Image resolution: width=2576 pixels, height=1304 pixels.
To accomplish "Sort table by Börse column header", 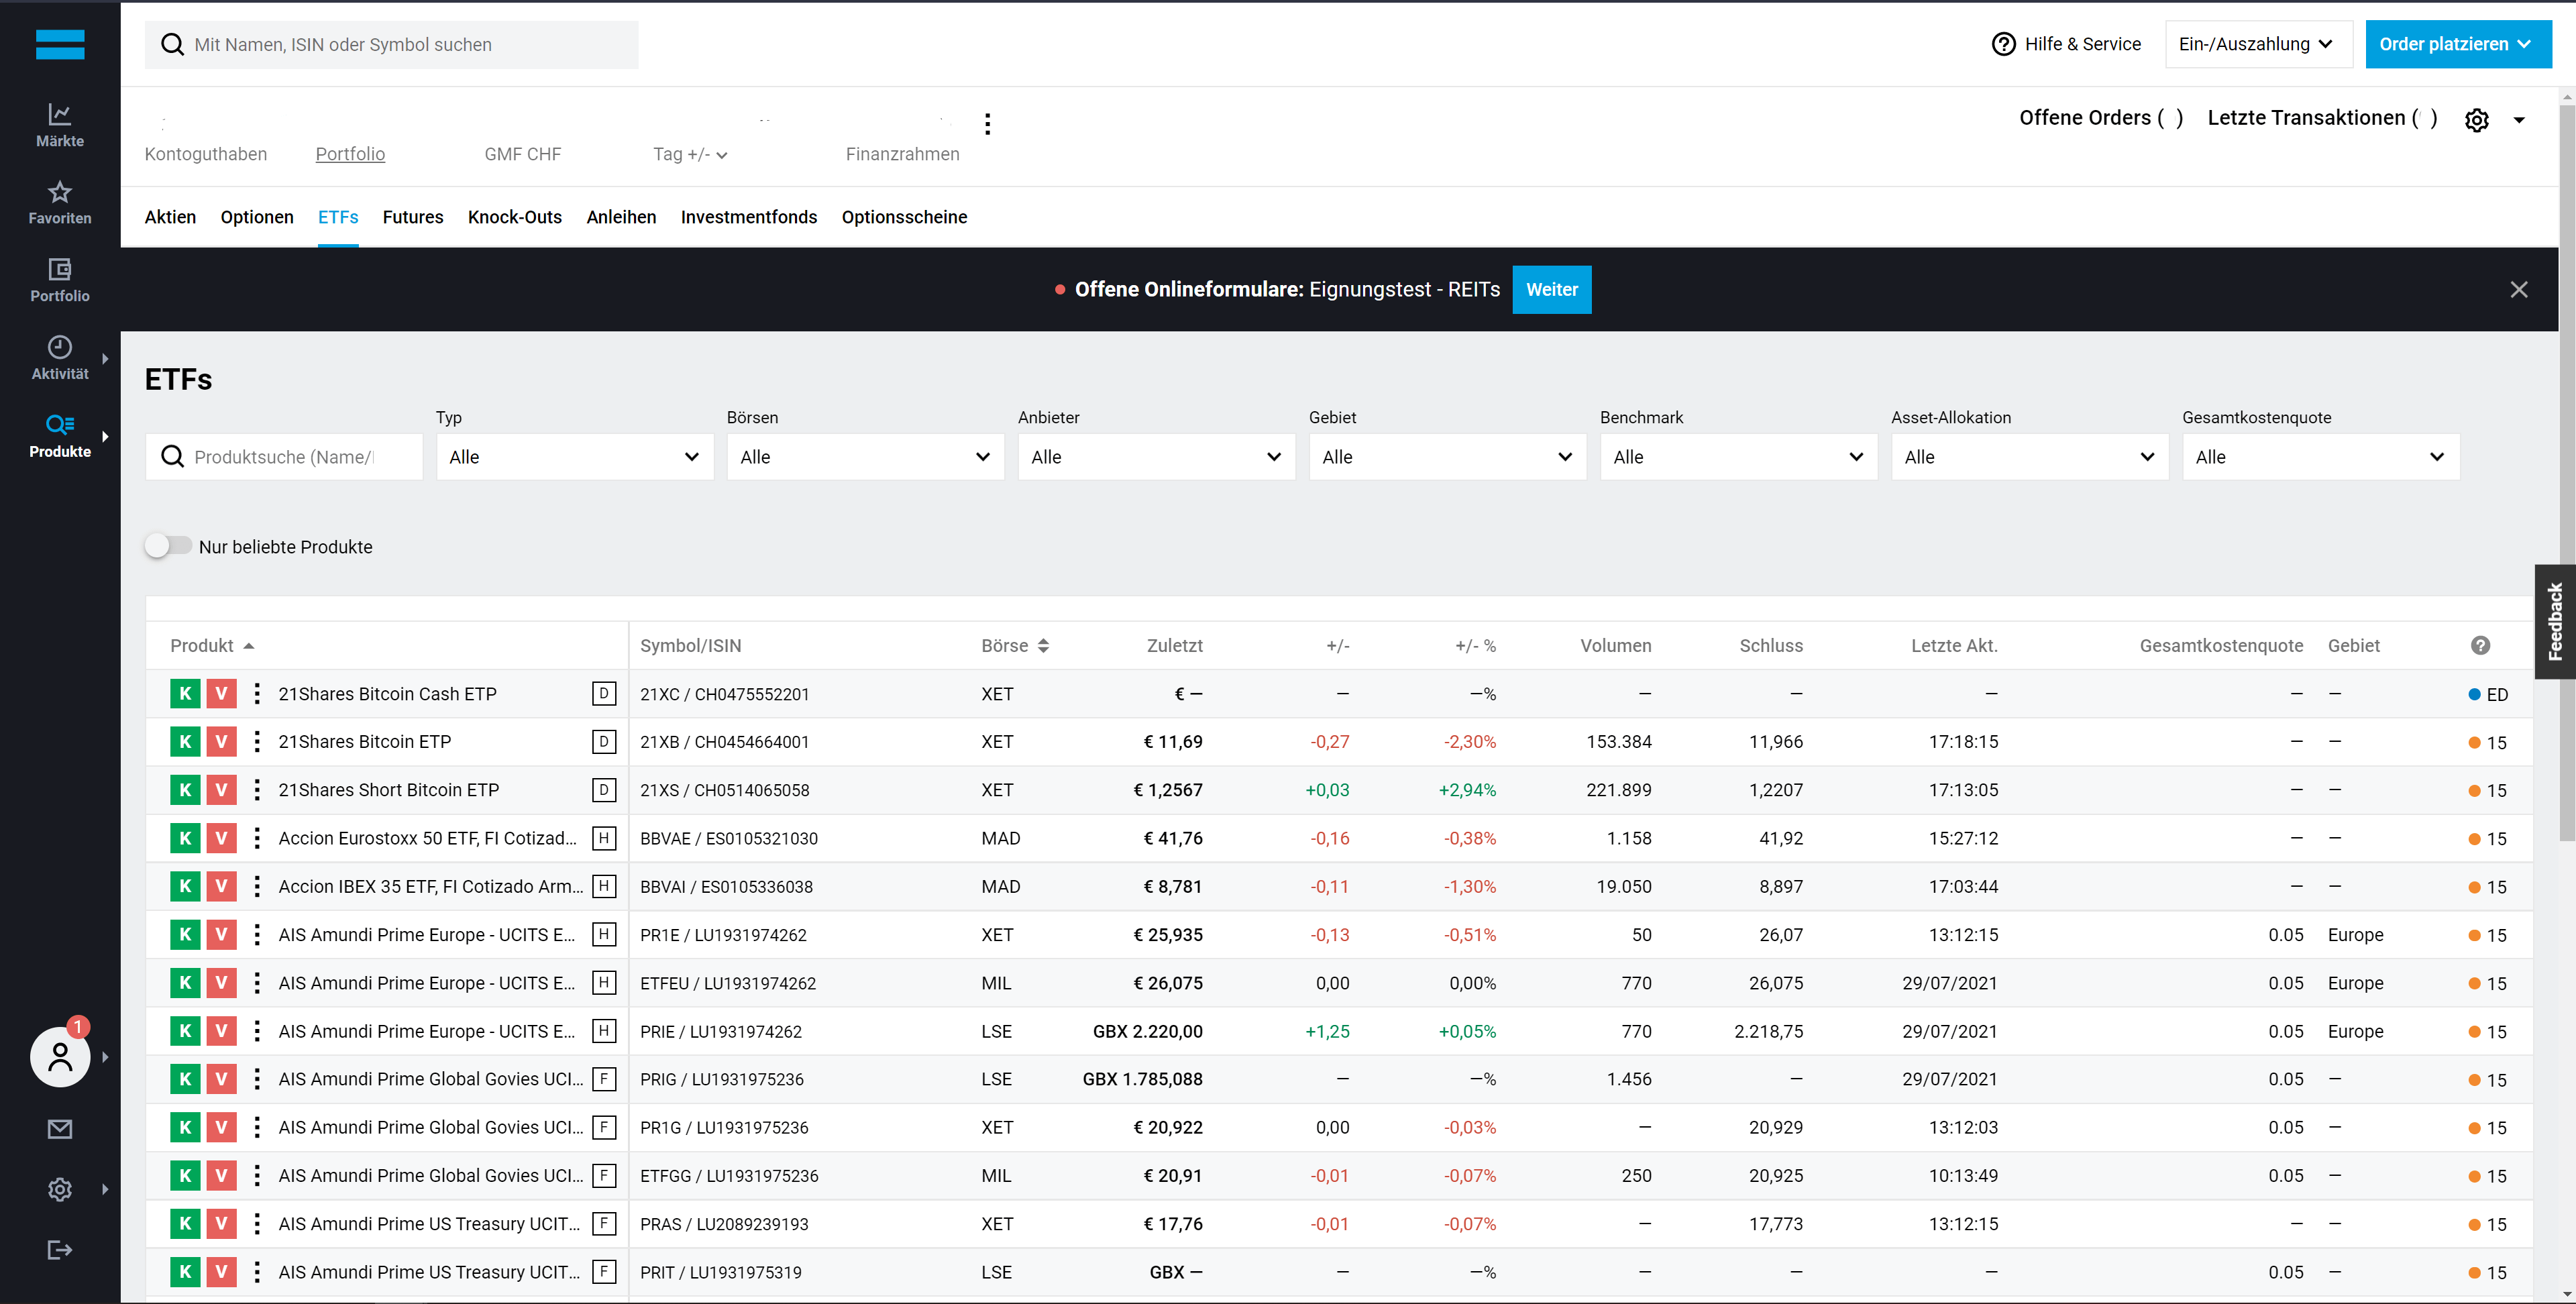I will coord(1015,645).
